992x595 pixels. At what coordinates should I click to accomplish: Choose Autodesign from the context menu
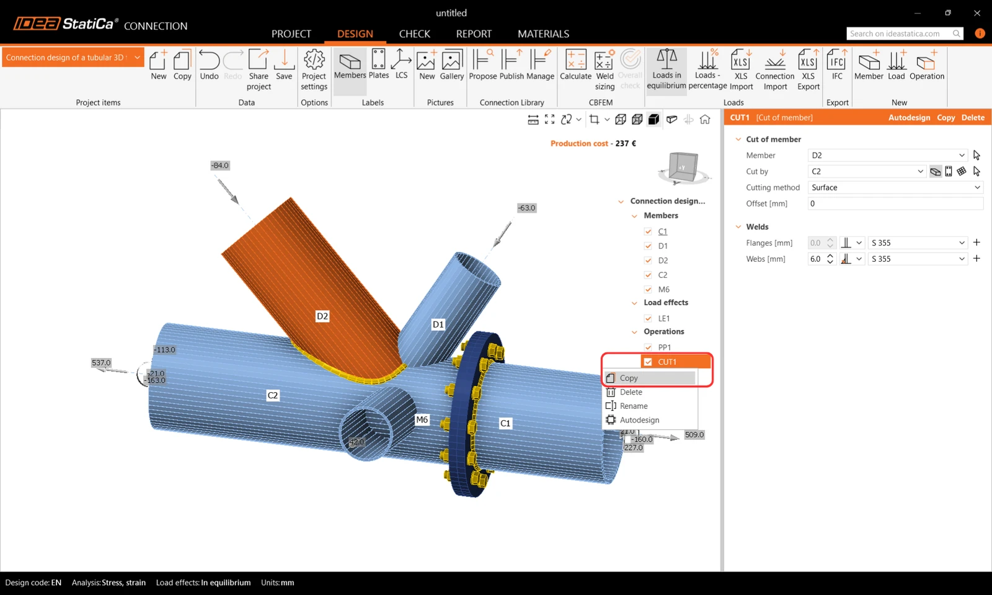click(x=650, y=420)
